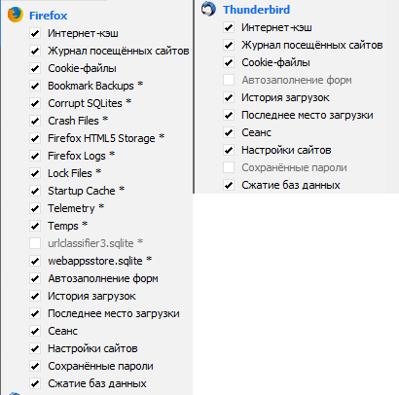Uncheck Thunderbird История загрузок option
Viewport: 399px width, 395px height.
tap(229, 97)
